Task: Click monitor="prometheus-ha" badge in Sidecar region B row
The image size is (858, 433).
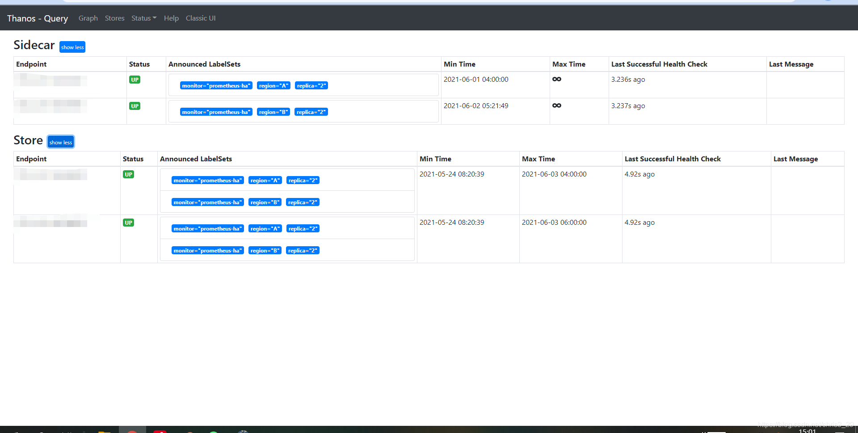Action: (216, 112)
